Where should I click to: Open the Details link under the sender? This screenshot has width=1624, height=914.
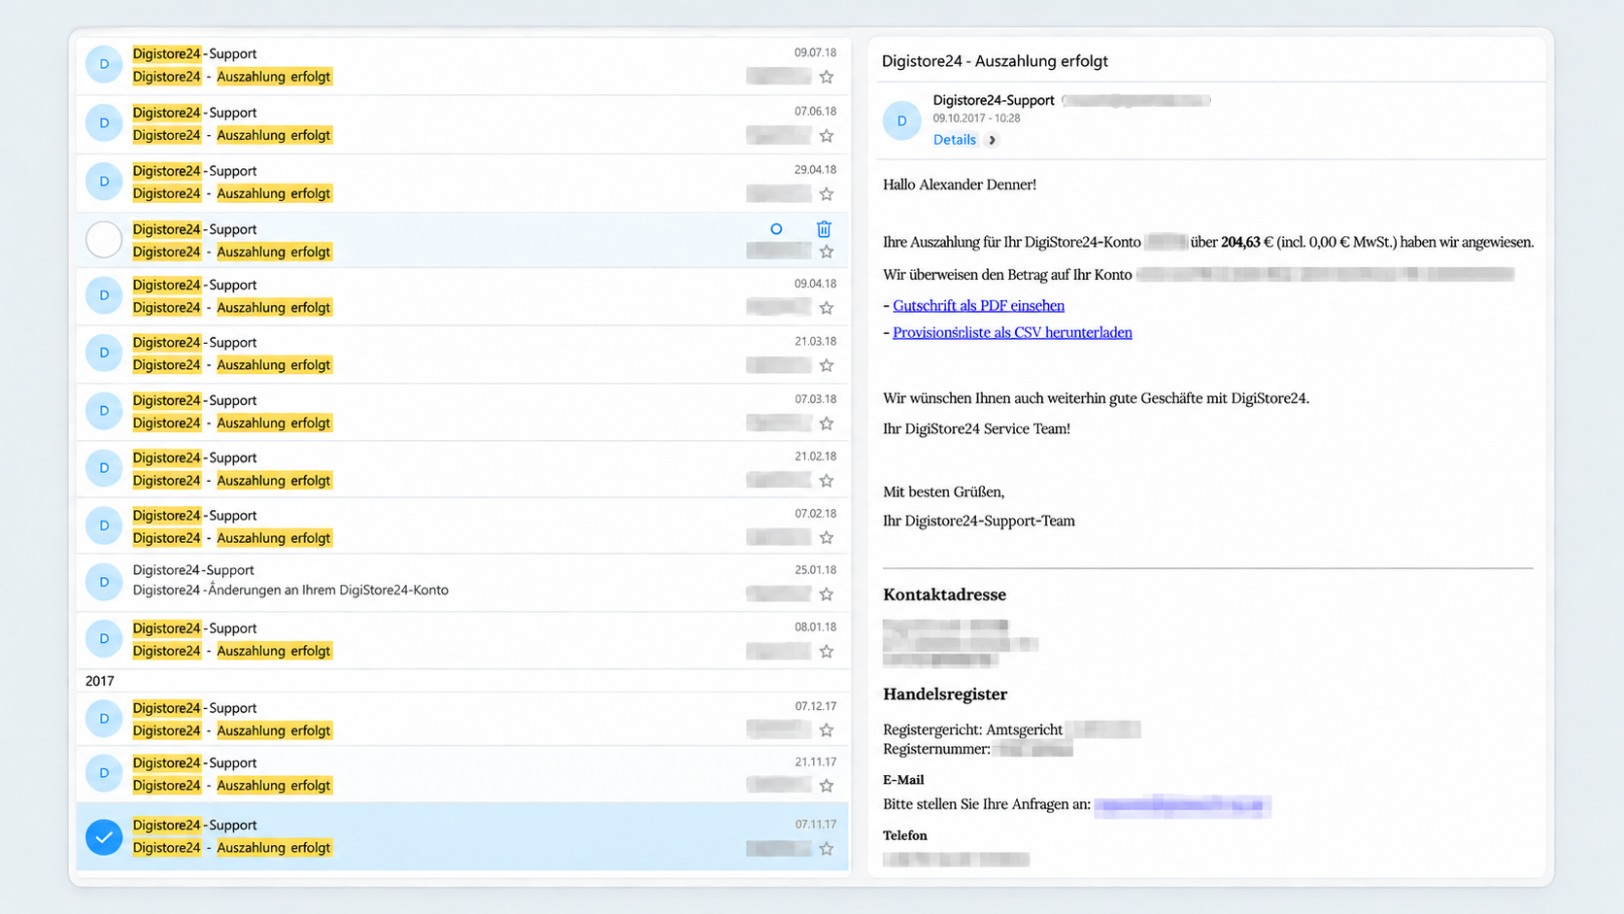point(955,140)
